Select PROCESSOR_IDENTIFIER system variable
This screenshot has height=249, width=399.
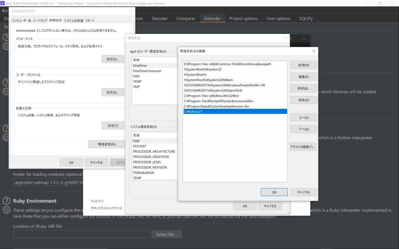(155, 157)
